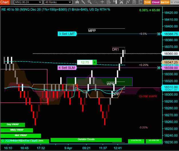This screenshot has height=151, width=179.
Task: Toggle the Cloud button
Action: pyautogui.click(x=156, y=2)
